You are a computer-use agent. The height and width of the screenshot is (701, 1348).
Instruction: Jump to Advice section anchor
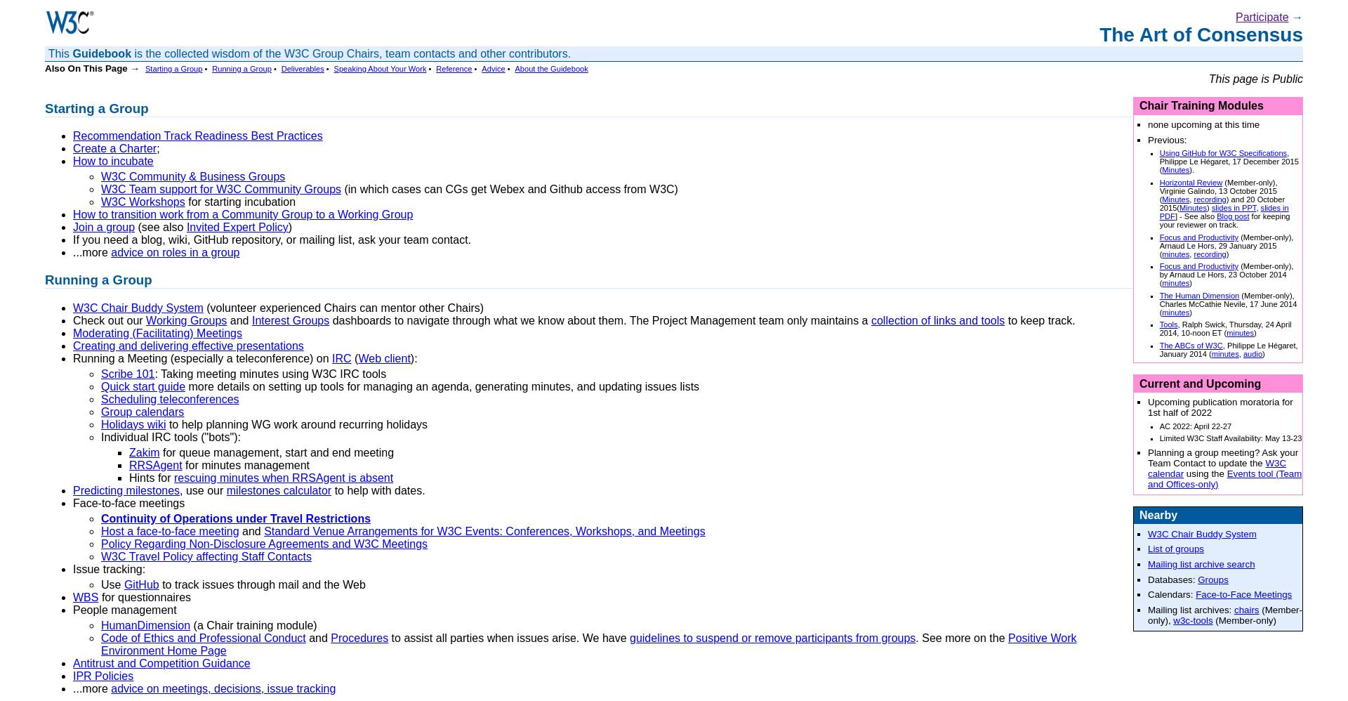[x=494, y=69]
